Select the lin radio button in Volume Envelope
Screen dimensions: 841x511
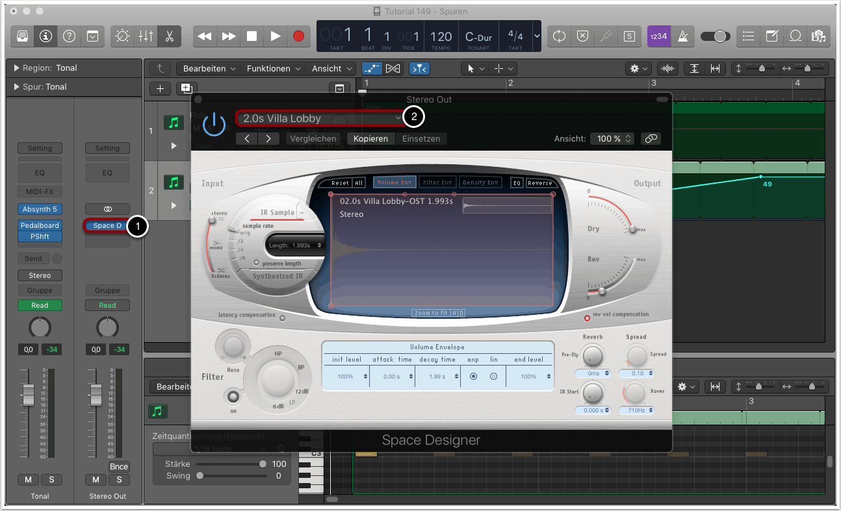click(x=493, y=377)
